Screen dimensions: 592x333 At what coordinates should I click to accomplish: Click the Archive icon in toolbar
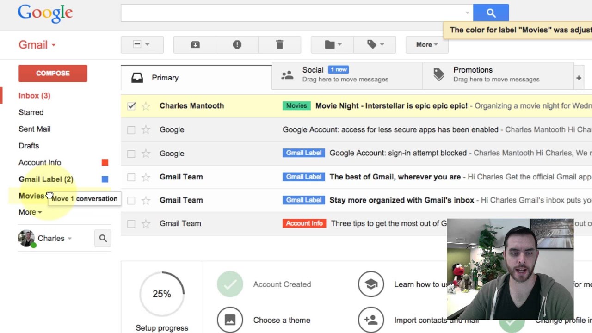[x=195, y=44]
